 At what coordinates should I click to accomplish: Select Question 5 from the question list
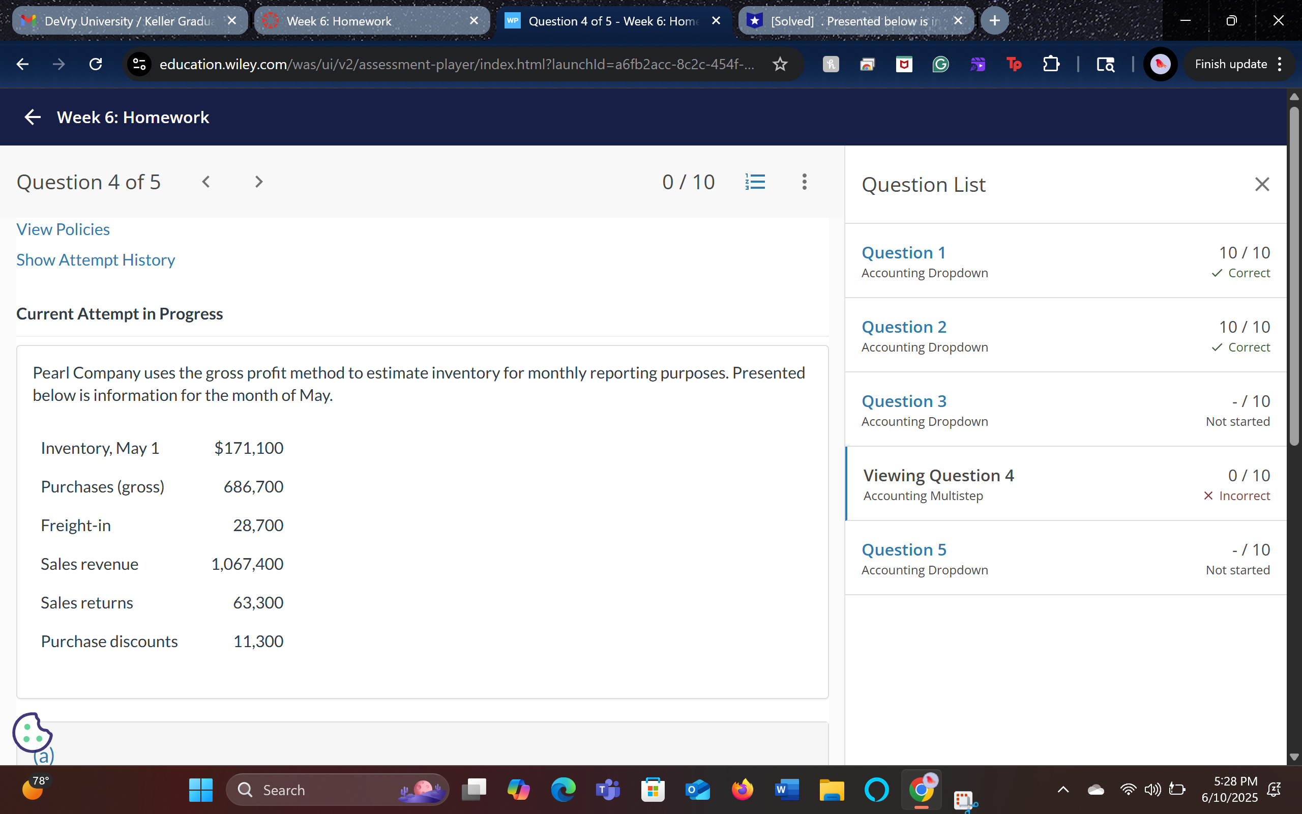click(x=904, y=549)
